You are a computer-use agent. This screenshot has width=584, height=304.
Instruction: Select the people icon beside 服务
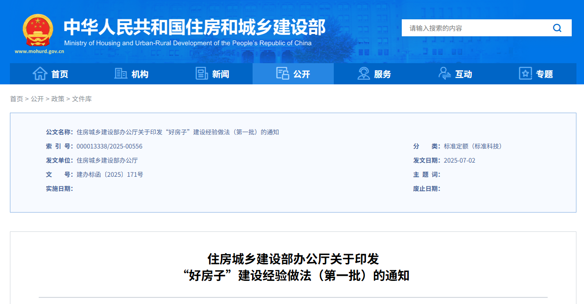click(x=364, y=74)
